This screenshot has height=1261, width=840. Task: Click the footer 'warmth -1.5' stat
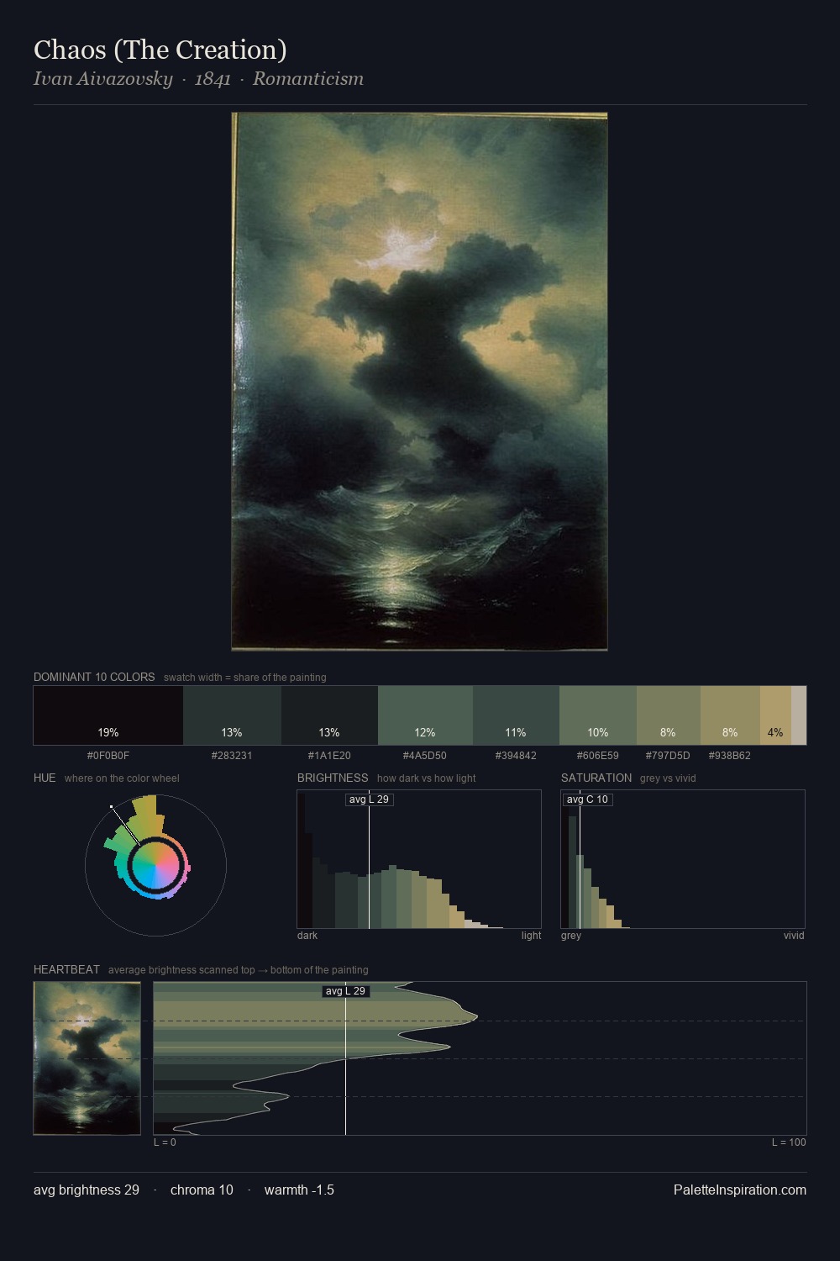(299, 1190)
